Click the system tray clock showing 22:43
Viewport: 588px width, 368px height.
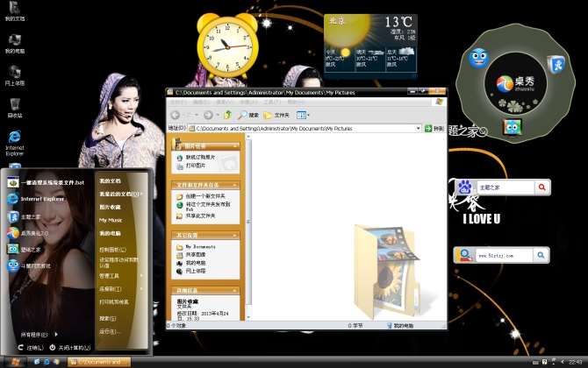(575, 362)
